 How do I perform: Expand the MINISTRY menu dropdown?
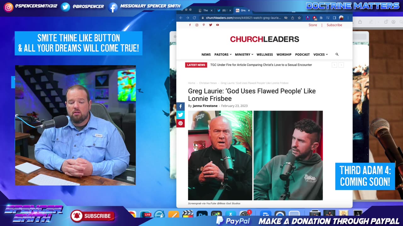(x=244, y=55)
